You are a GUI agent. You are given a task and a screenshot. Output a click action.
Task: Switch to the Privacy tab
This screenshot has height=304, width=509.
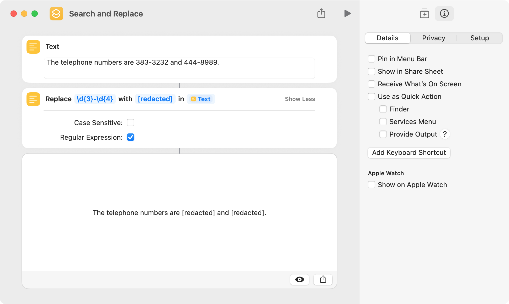[x=433, y=38]
